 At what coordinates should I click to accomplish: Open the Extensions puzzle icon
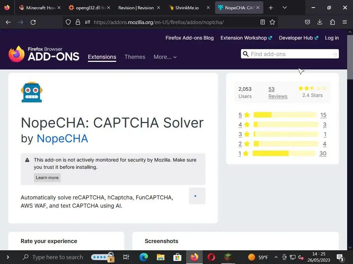332,22
